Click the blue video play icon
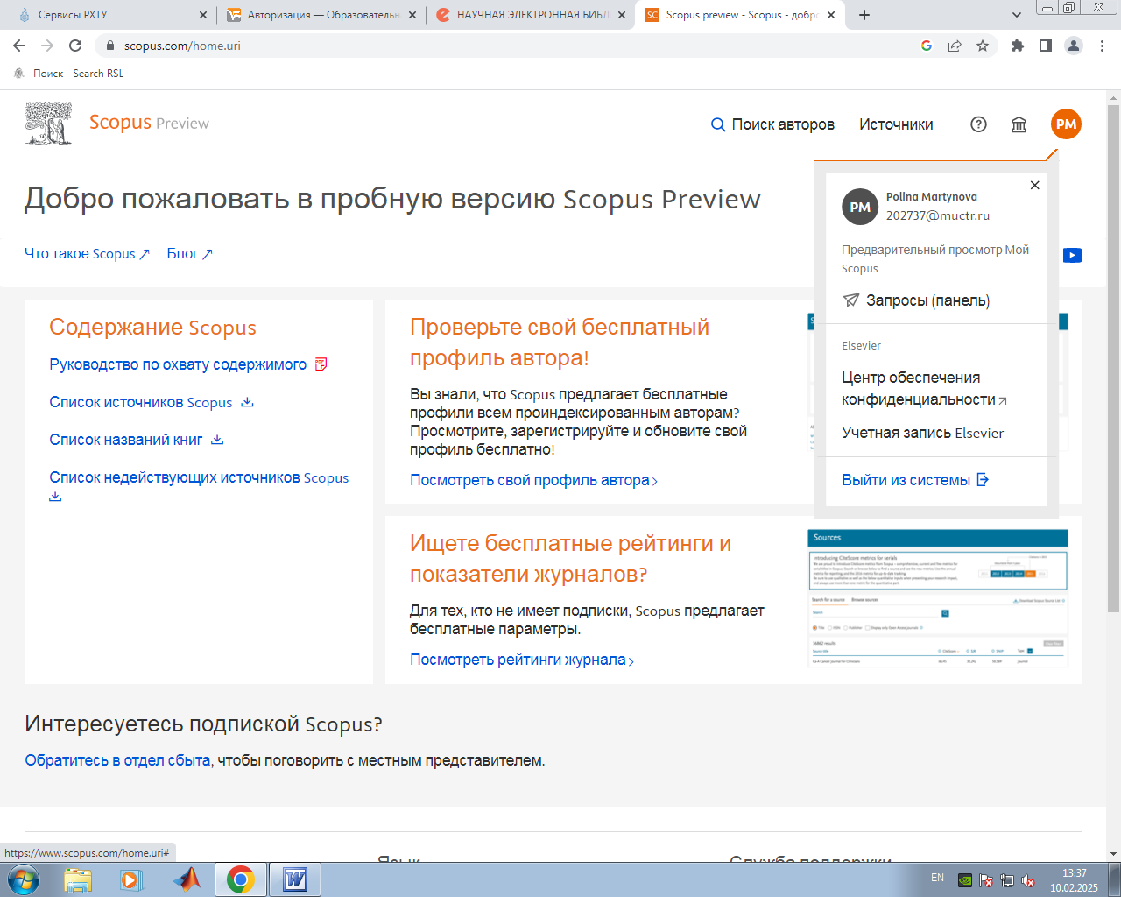Screen dimensions: 1121x897 point(1072,255)
